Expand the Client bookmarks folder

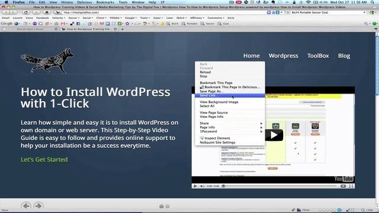pos(101,18)
